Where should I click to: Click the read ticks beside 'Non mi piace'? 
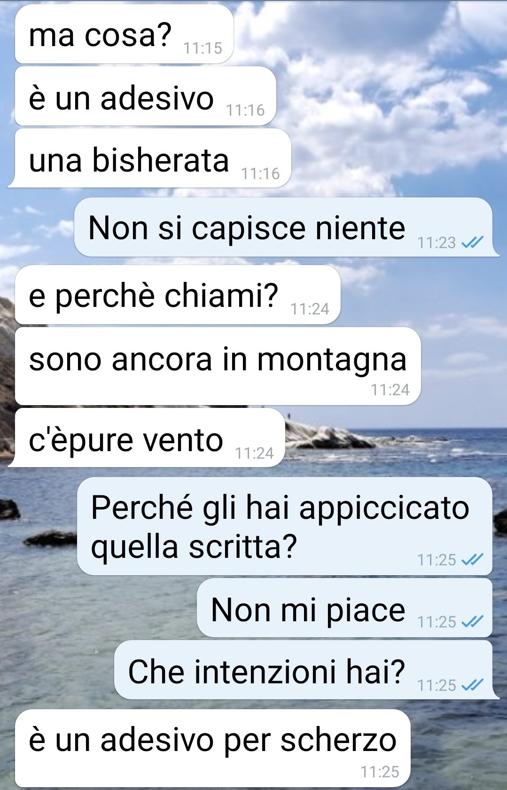(472, 622)
